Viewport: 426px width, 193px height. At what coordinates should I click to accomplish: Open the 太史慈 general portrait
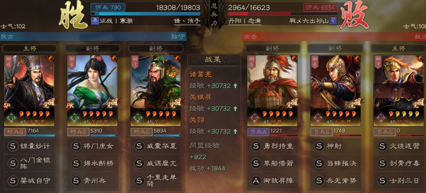336,91
